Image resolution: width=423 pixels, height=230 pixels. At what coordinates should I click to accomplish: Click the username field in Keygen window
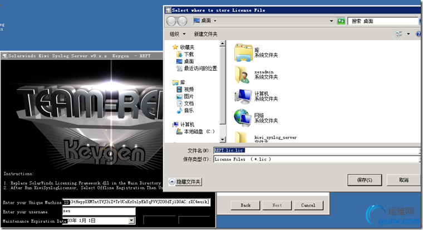click(x=99, y=211)
